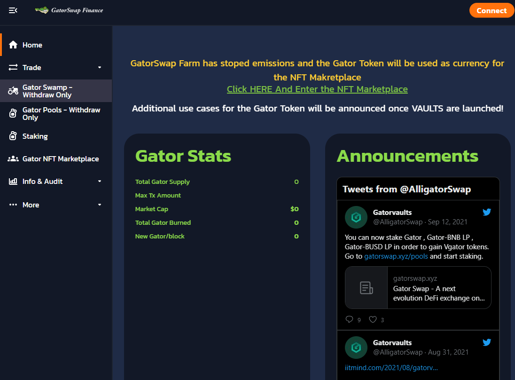
Task: Select Staking from the sidebar menu
Action: click(x=35, y=136)
